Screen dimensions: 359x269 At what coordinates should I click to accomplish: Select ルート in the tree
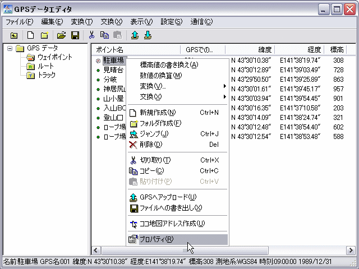coord(45,66)
